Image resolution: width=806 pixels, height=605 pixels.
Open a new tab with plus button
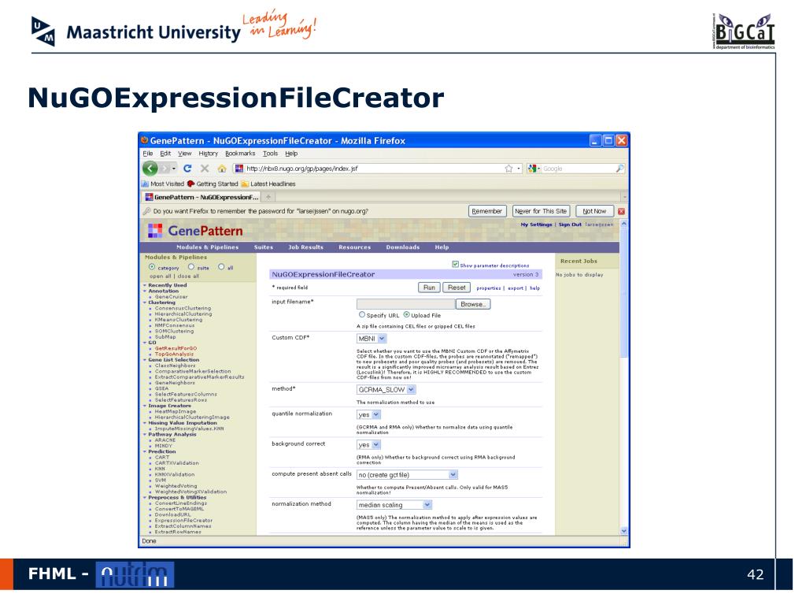click(x=268, y=197)
